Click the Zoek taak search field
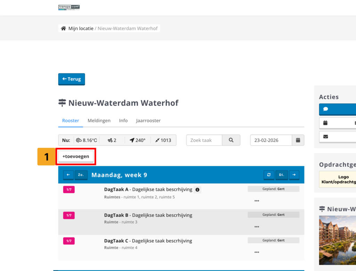This screenshot has height=271, width=356. pos(204,140)
